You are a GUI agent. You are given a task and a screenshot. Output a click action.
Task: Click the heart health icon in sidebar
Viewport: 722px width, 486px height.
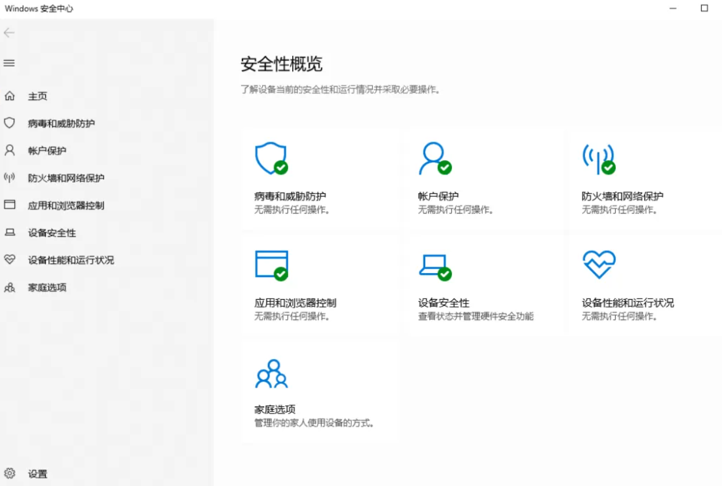9,260
